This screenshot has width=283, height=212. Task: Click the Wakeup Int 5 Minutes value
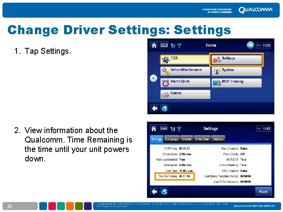(x=185, y=165)
